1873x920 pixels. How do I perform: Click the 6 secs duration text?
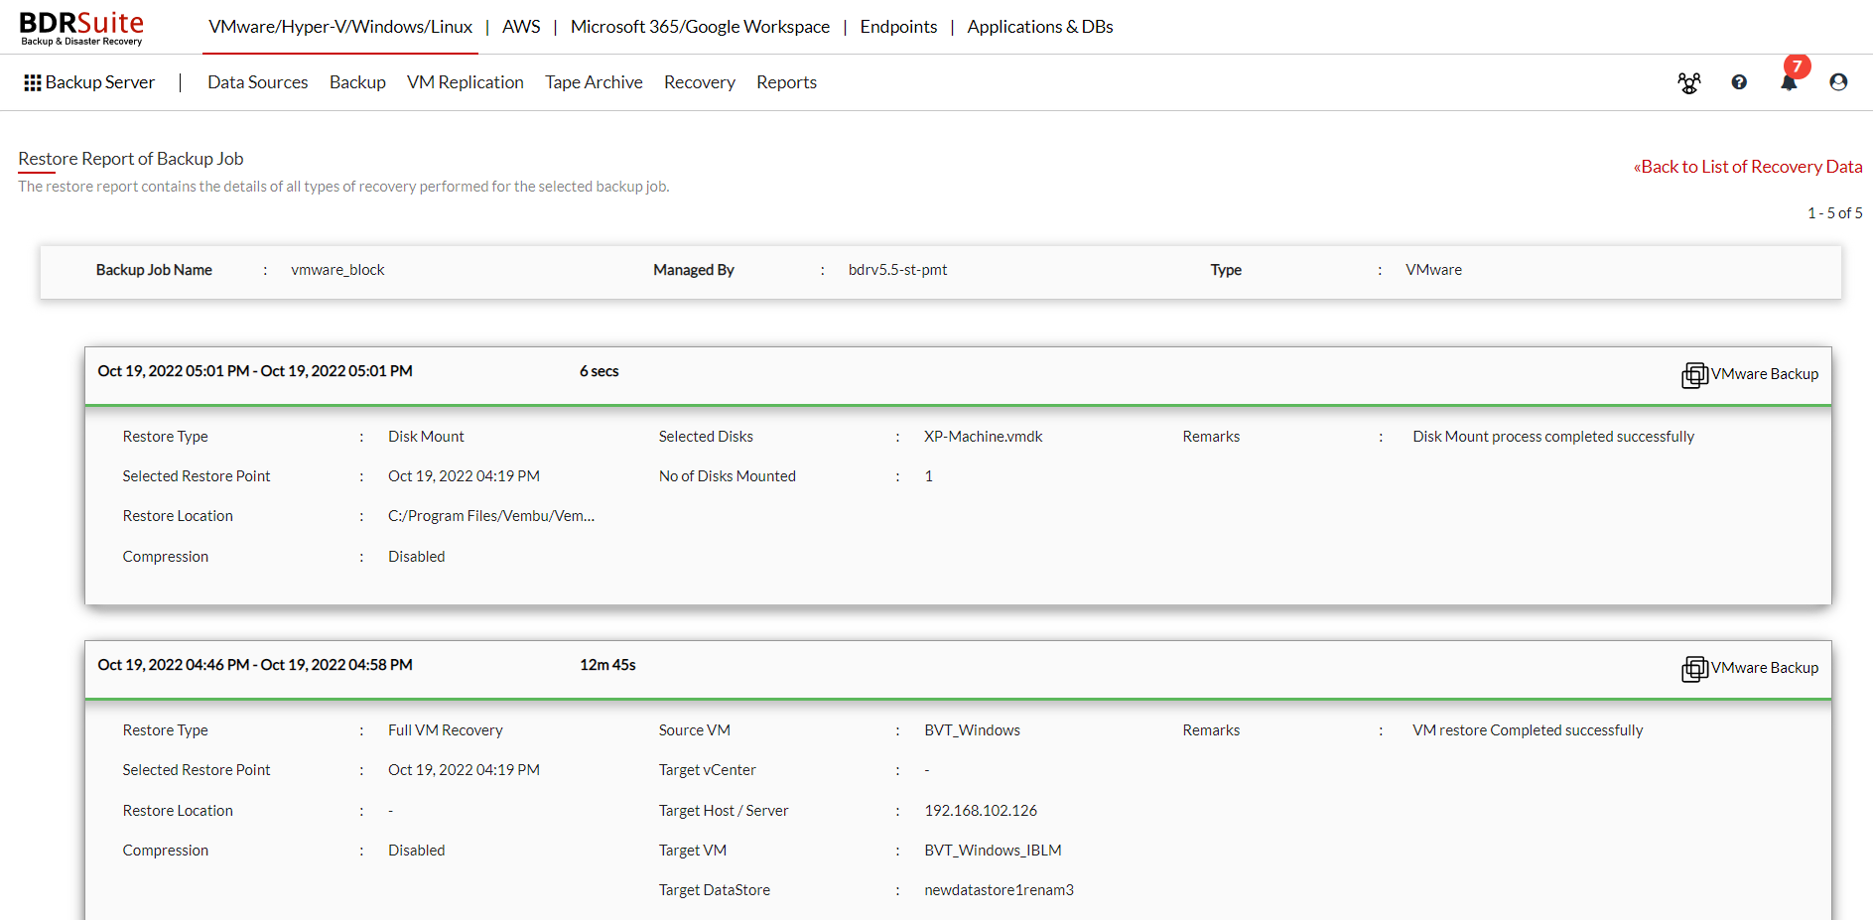tap(600, 371)
